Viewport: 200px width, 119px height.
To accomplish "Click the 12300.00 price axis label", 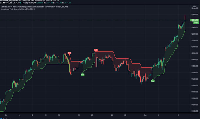I will click(x=194, y=34).
